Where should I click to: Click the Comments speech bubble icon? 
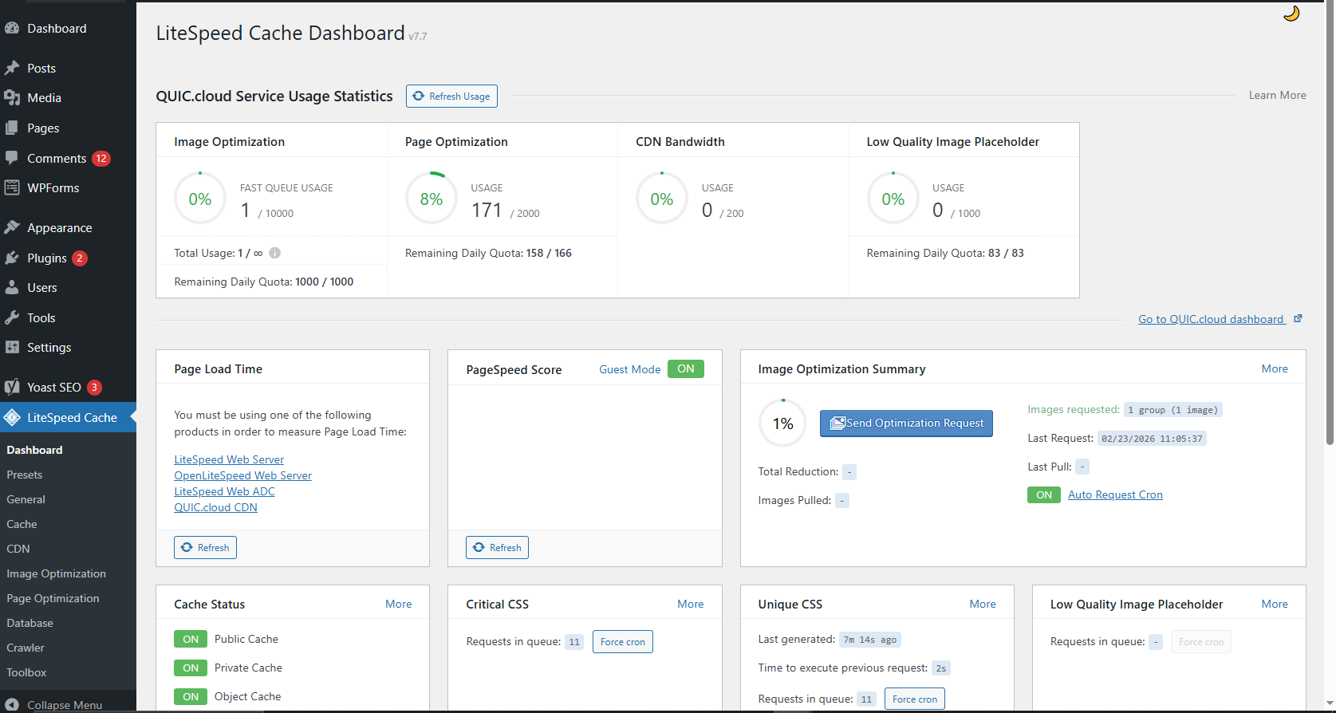(x=12, y=158)
